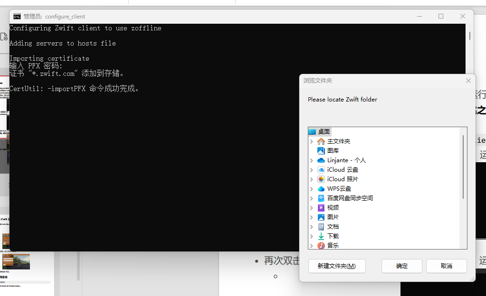The width and height of the screenshot is (486, 296).
Task: Click the house icon for 主文件夹
Action: pos(321,141)
